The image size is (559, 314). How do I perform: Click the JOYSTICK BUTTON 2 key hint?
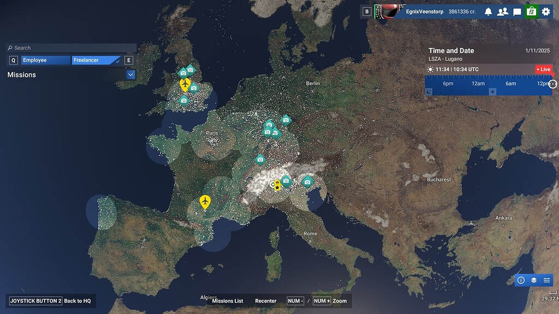tap(35, 301)
